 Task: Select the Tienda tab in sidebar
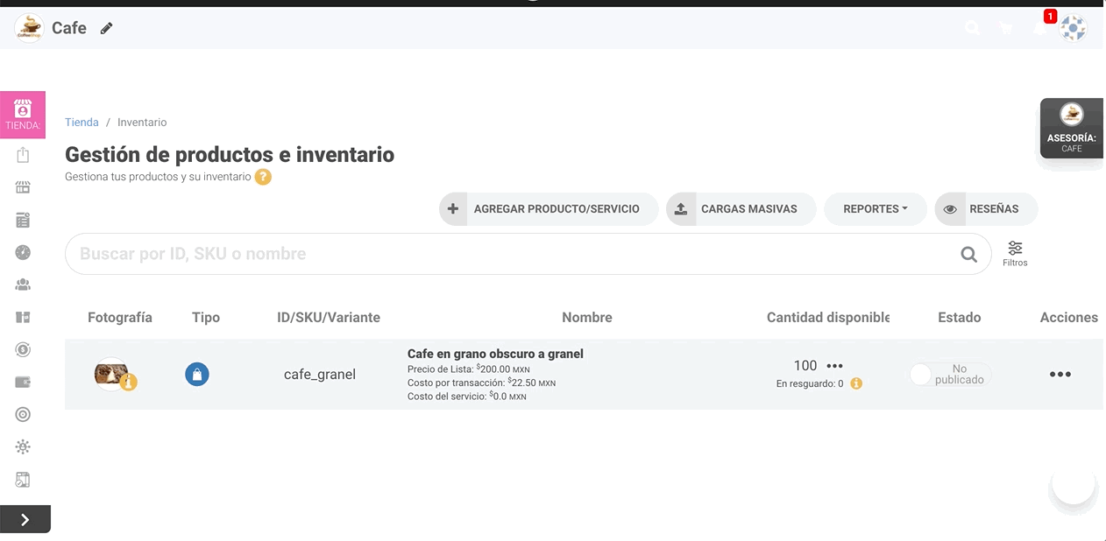[x=23, y=115]
